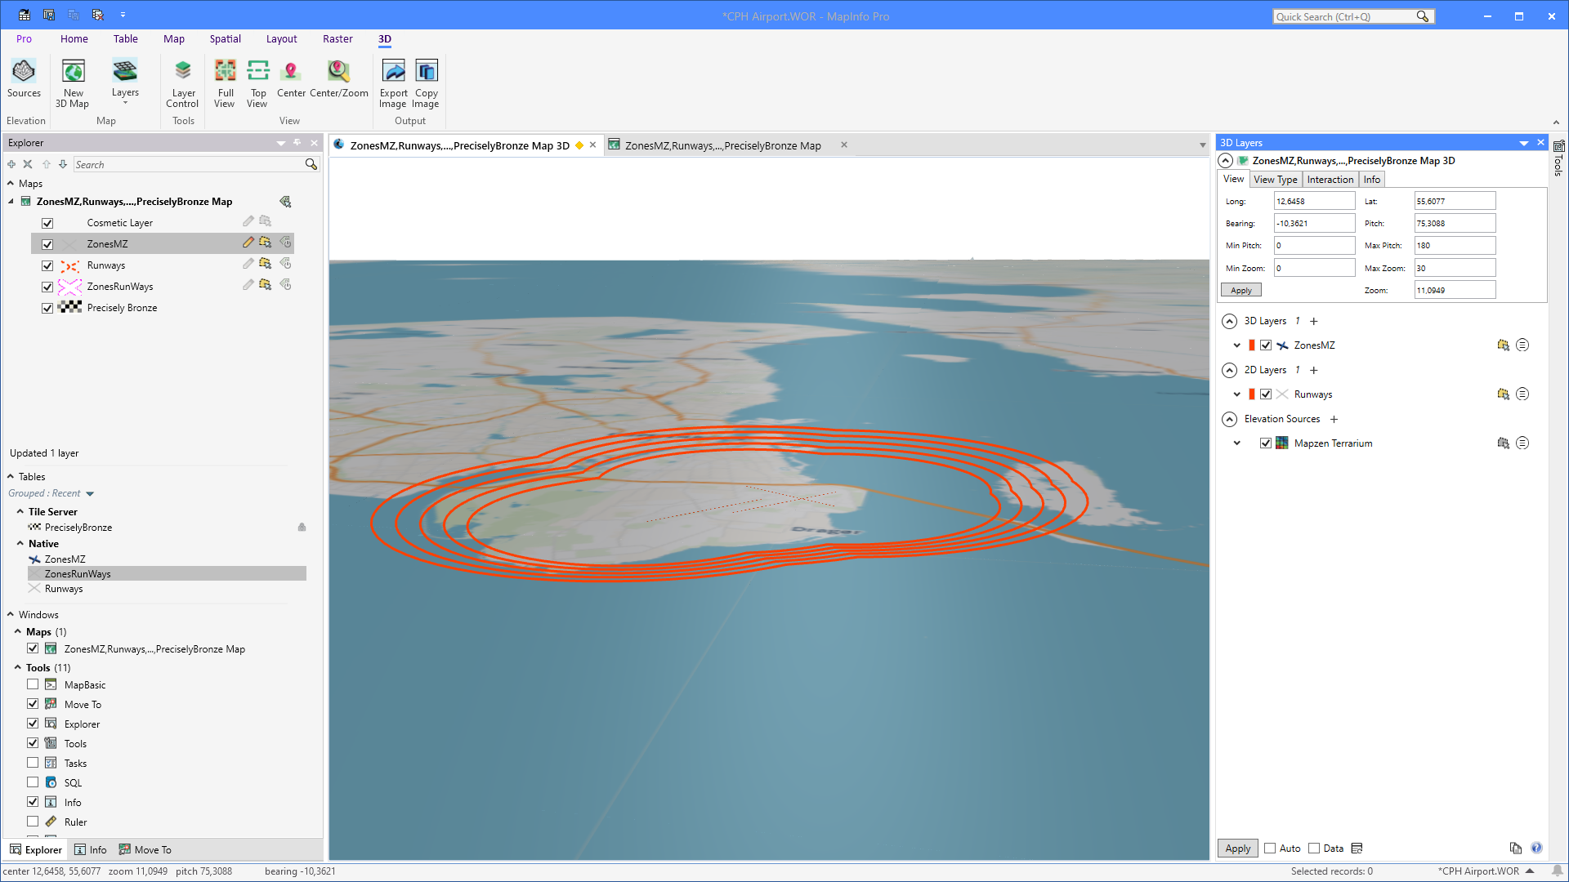Enable the Auto checkbox near Apply
The image size is (1569, 882).
pyautogui.click(x=1270, y=849)
